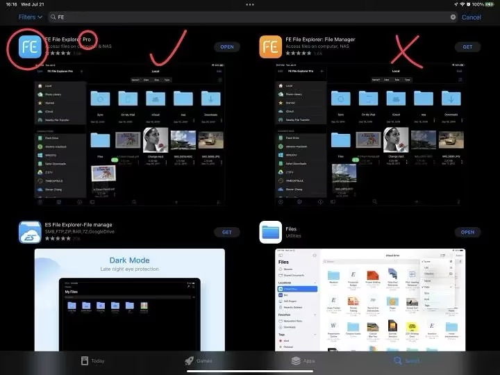
Task: Open the ES File Explorer app icon
Action: [30, 232]
